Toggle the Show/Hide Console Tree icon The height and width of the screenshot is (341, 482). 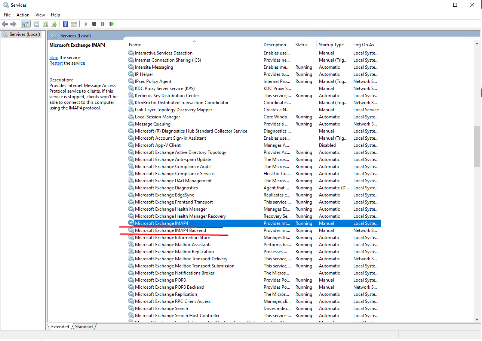tap(25, 24)
